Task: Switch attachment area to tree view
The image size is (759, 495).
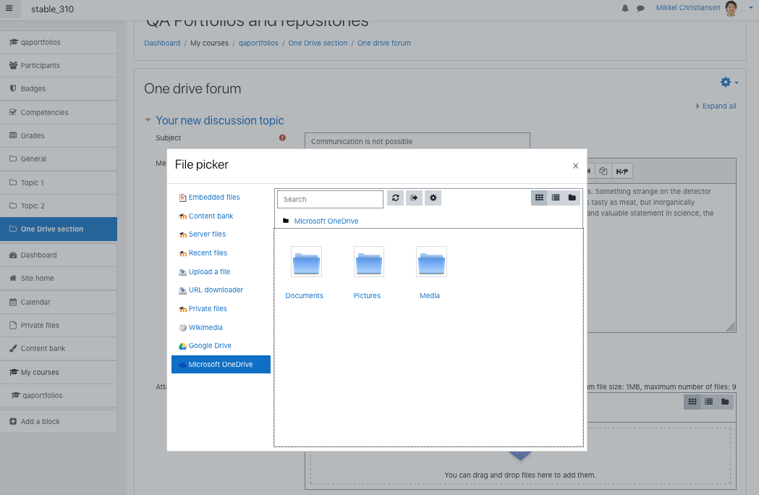Action: pos(725,402)
